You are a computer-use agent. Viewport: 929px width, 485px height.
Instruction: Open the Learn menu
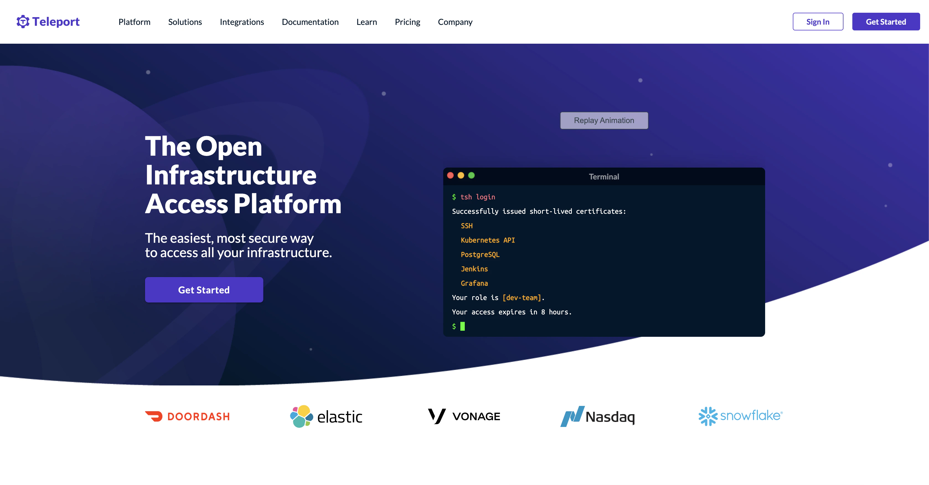click(x=367, y=22)
